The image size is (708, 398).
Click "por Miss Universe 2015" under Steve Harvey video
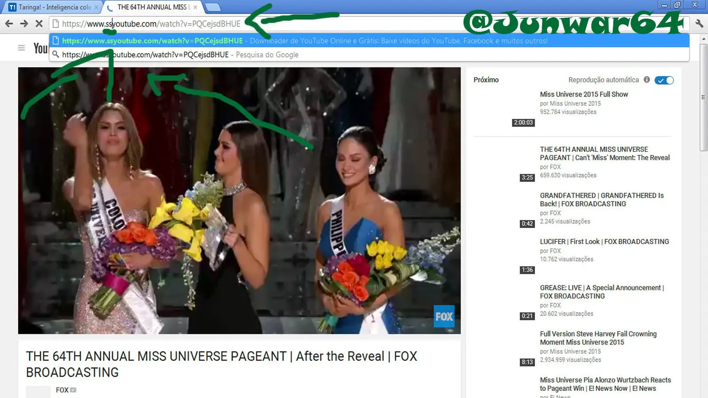point(570,352)
